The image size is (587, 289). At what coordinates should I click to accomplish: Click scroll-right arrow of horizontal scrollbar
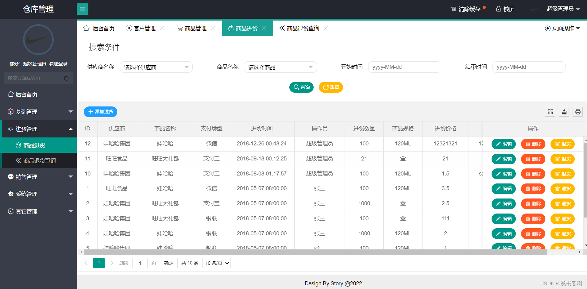tap(579, 252)
